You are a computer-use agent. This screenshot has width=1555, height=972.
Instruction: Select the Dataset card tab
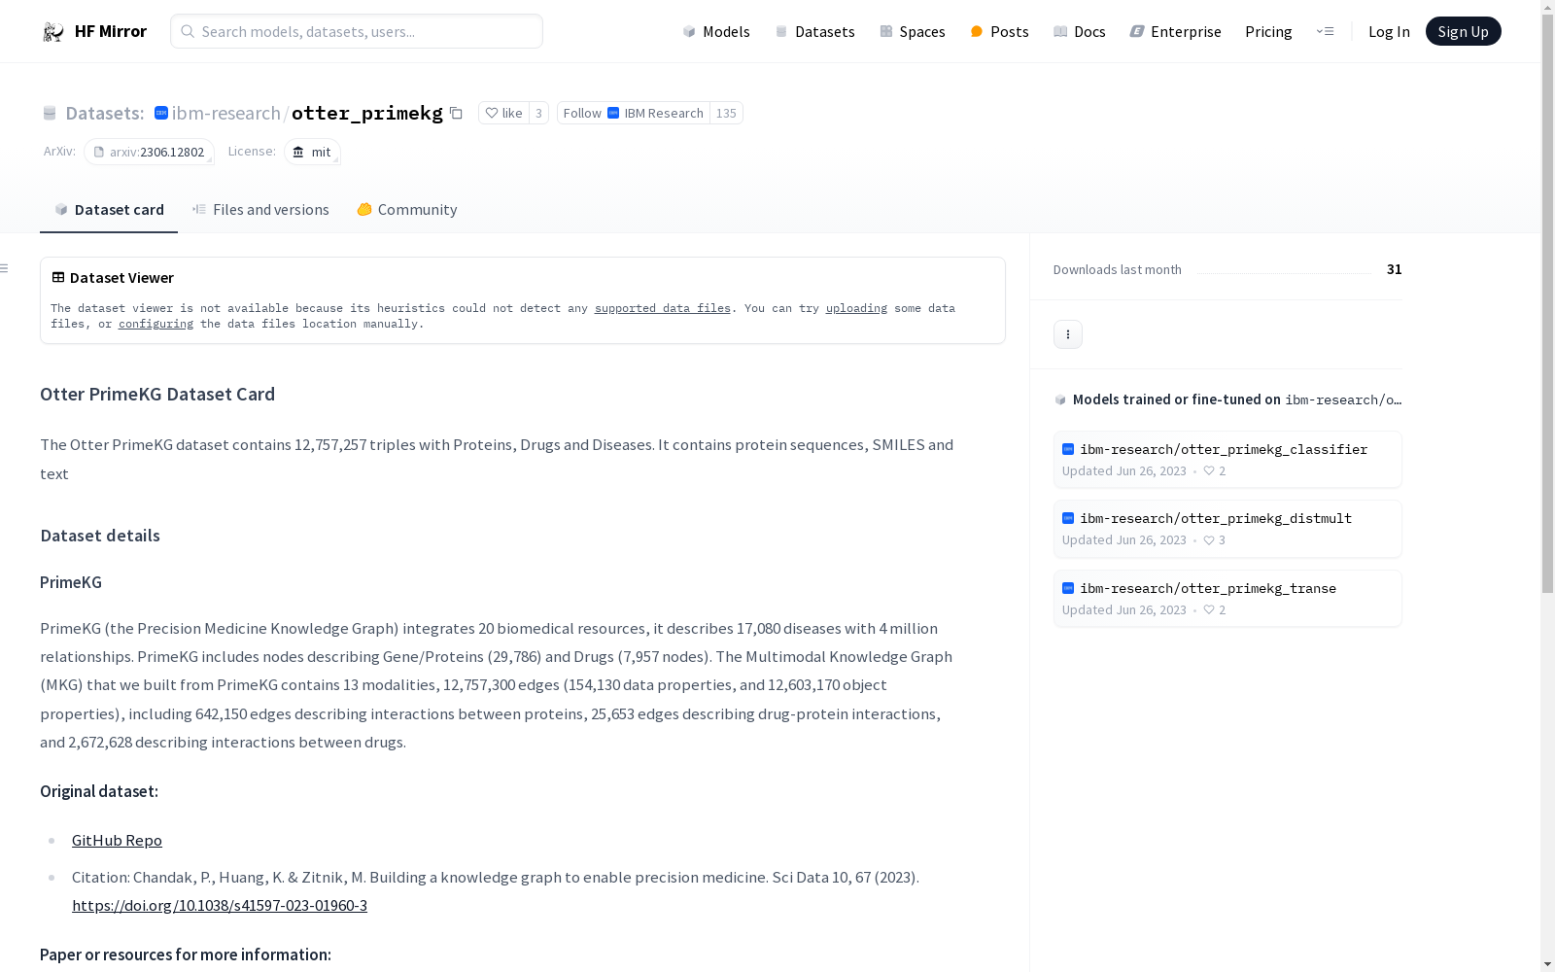pyautogui.click(x=109, y=209)
